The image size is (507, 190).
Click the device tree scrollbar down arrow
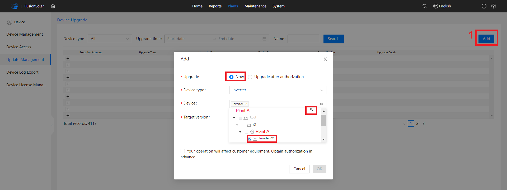click(323, 139)
